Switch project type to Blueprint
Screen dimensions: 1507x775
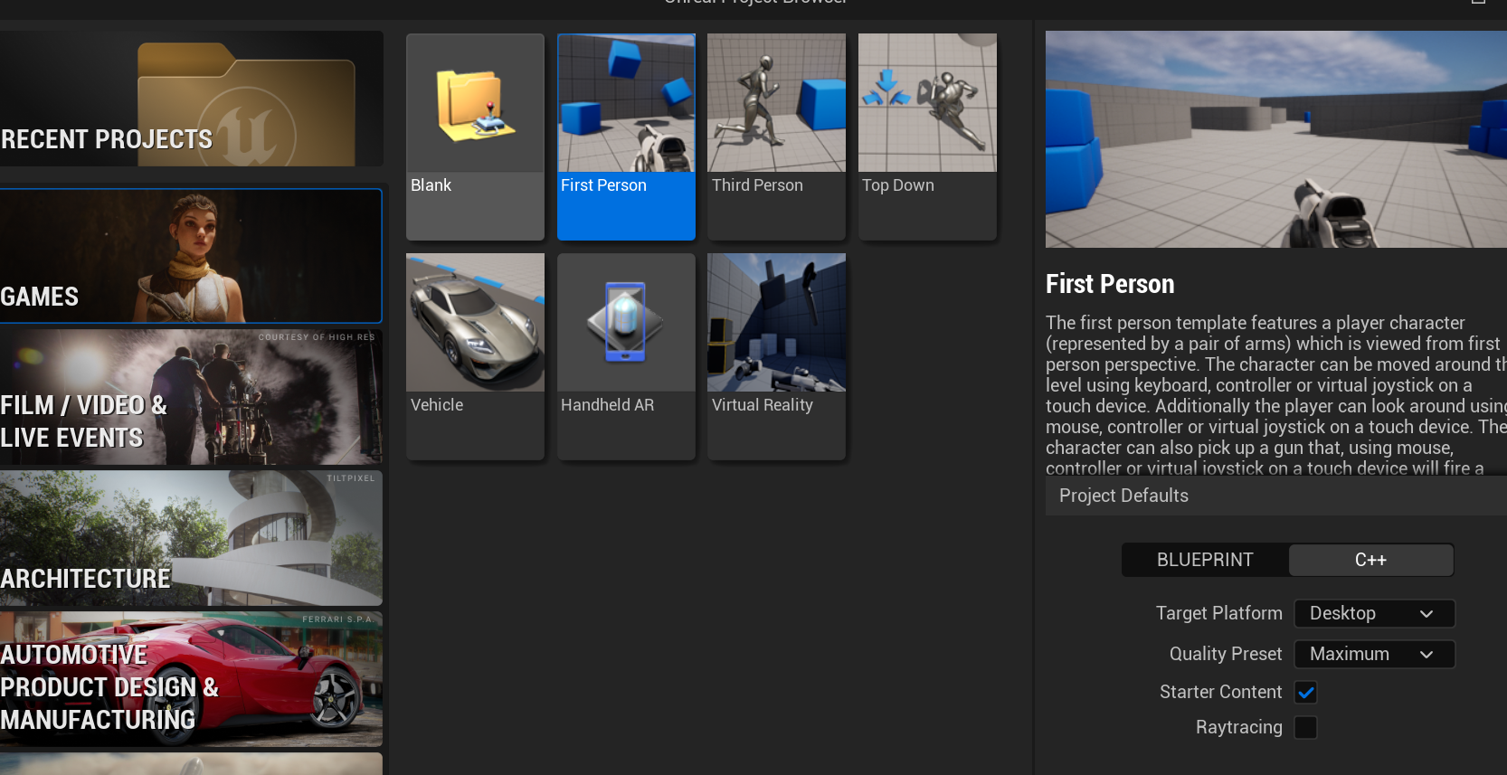(x=1205, y=560)
